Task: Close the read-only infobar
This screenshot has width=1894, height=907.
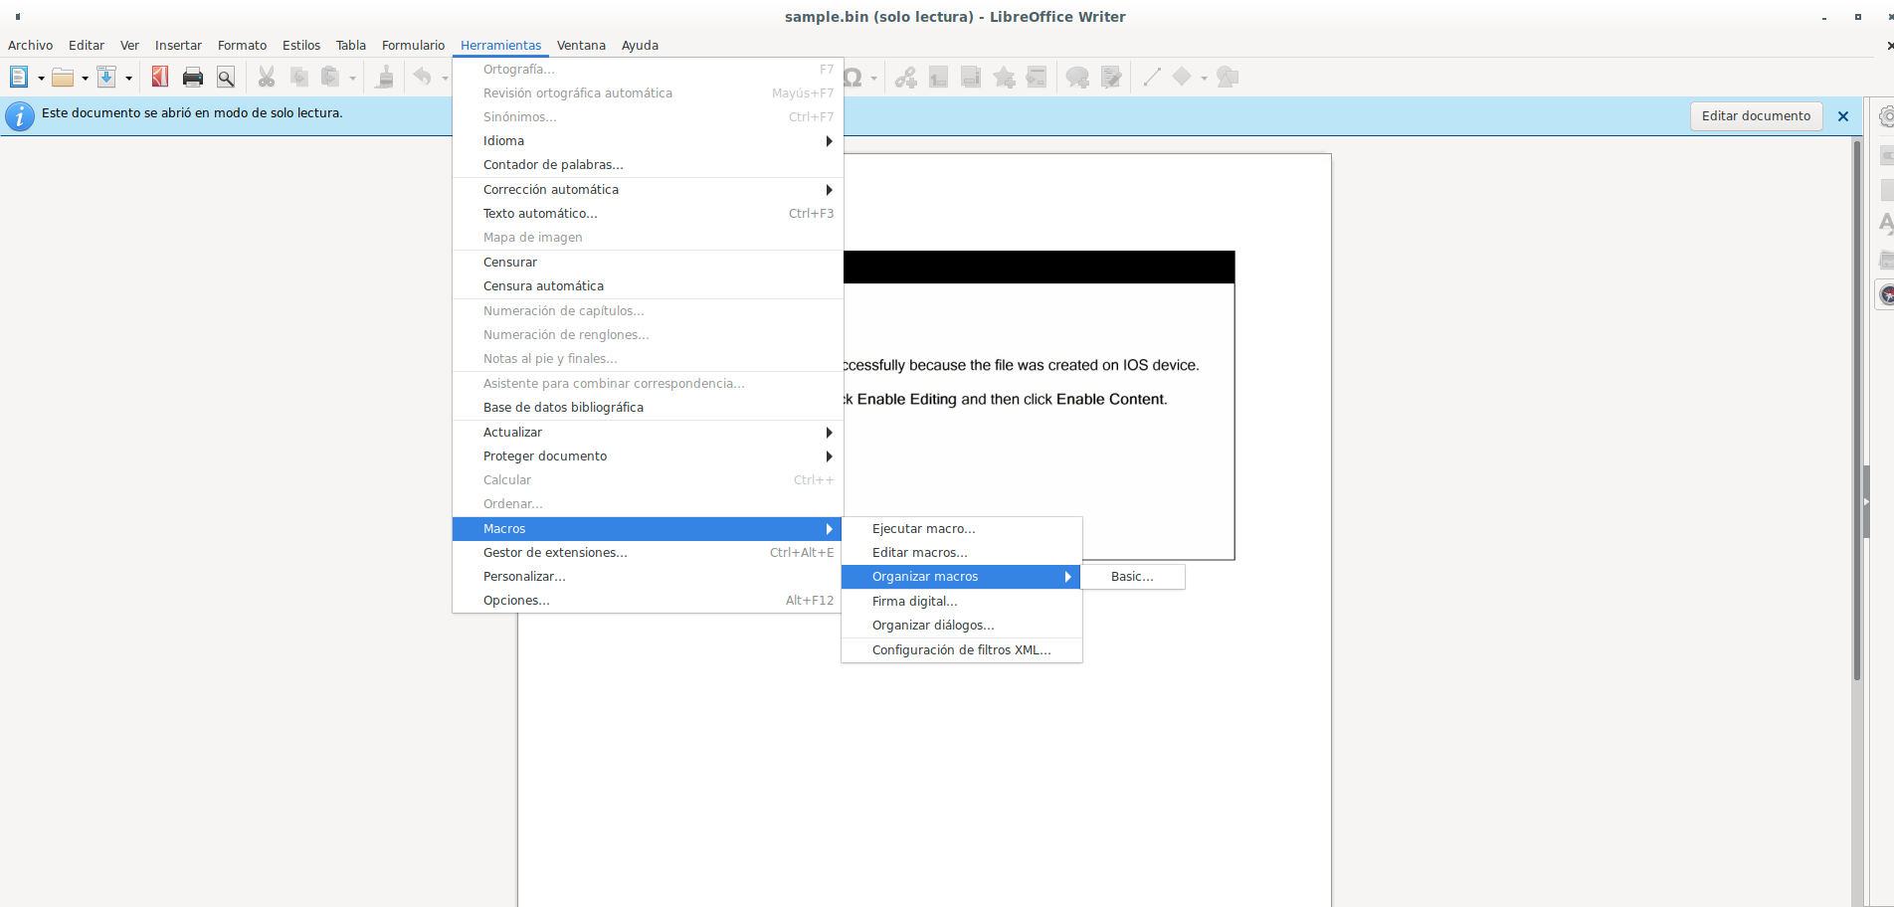Action: tap(1842, 116)
